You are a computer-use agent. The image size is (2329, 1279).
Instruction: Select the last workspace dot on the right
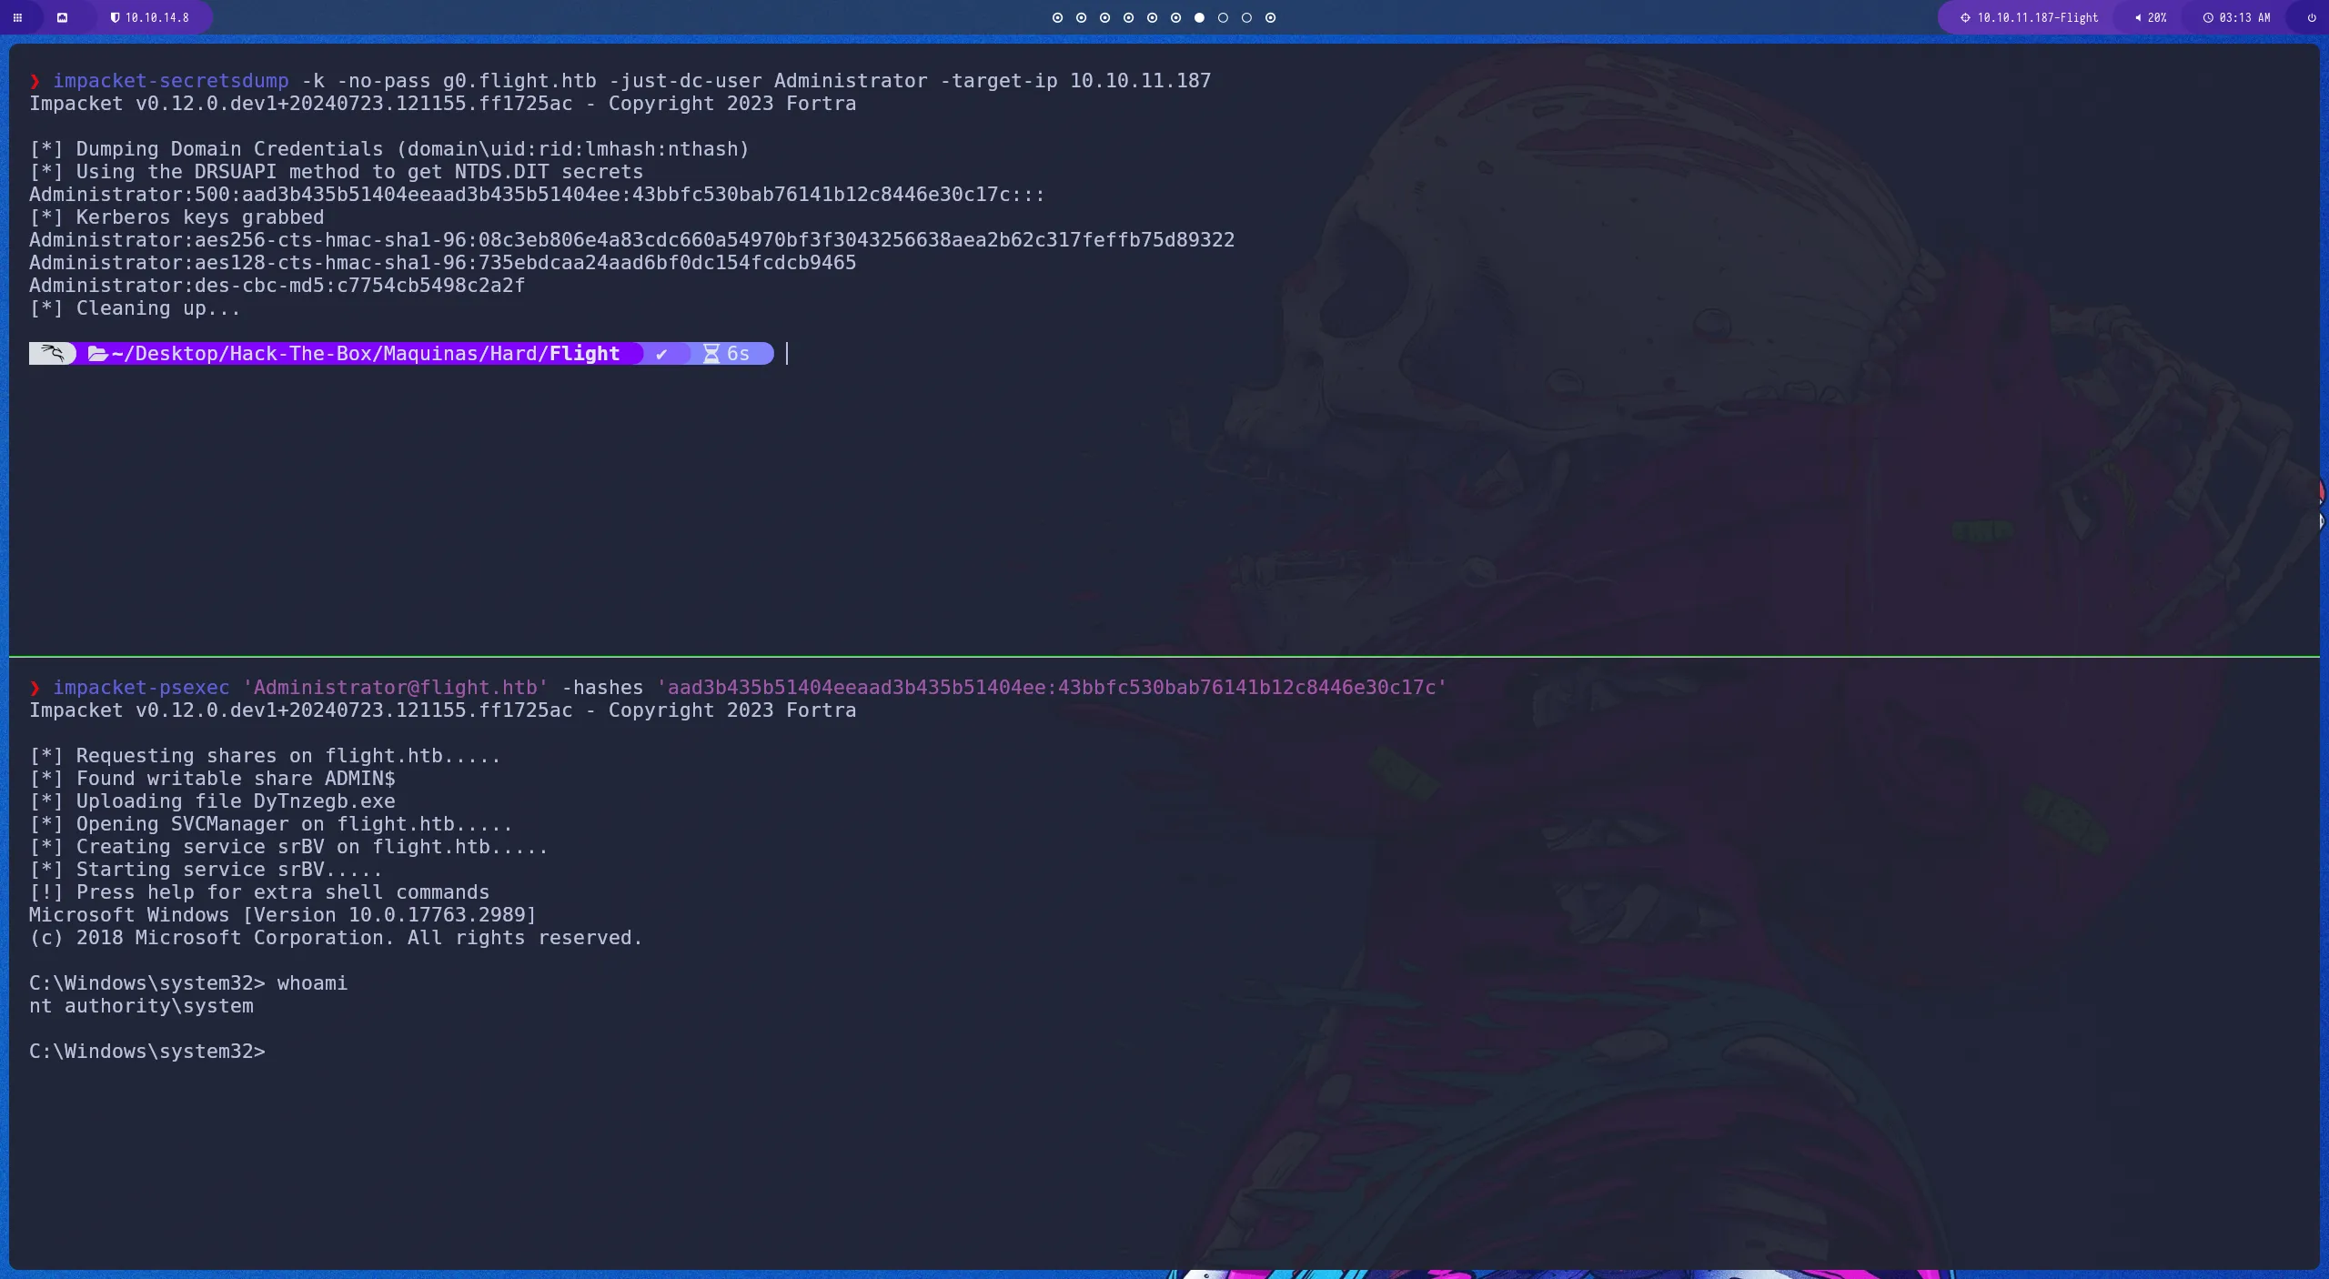tap(1270, 18)
